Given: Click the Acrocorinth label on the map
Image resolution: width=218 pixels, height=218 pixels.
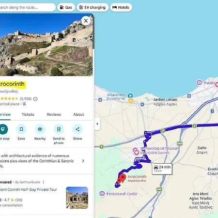Looking at the screenshot, I should coord(137,178).
